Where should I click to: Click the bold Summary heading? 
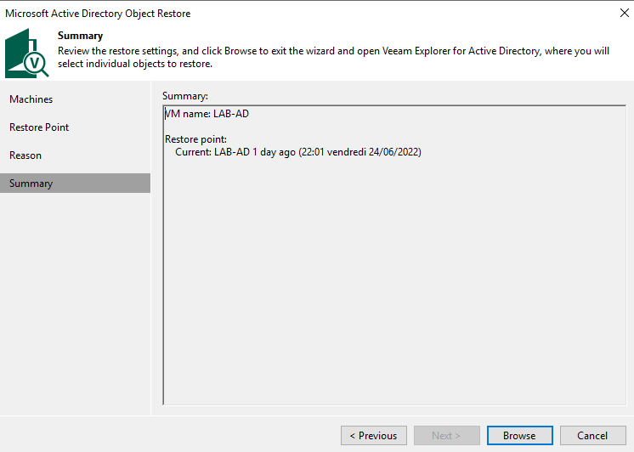click(80, 36)
